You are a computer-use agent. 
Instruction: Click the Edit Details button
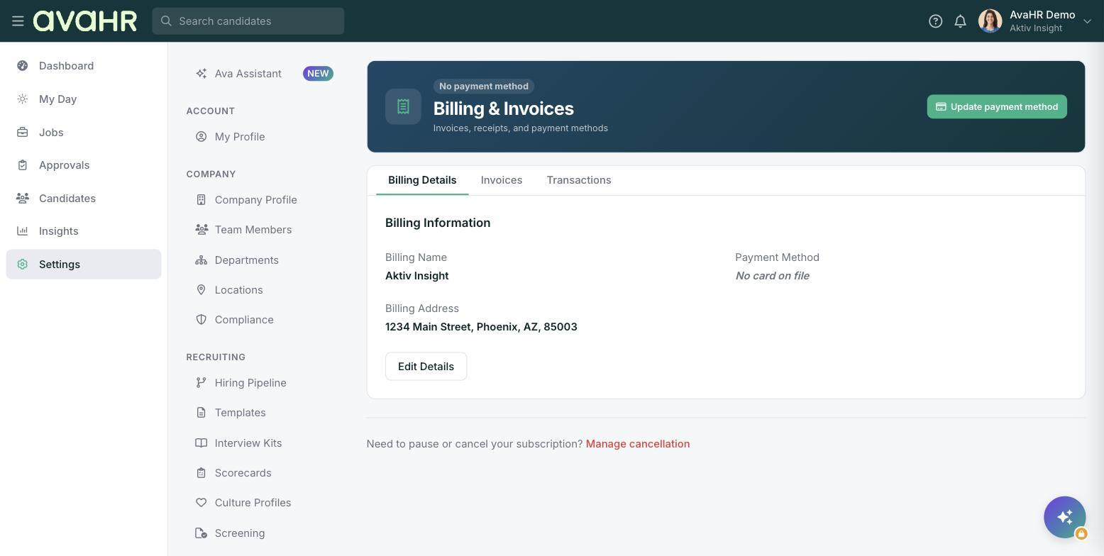point(426,367)
